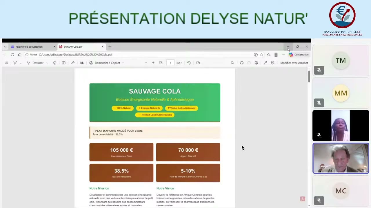
Task: Select the eraser tool in PDF toolbar
Action: click(x=54, y=63)
